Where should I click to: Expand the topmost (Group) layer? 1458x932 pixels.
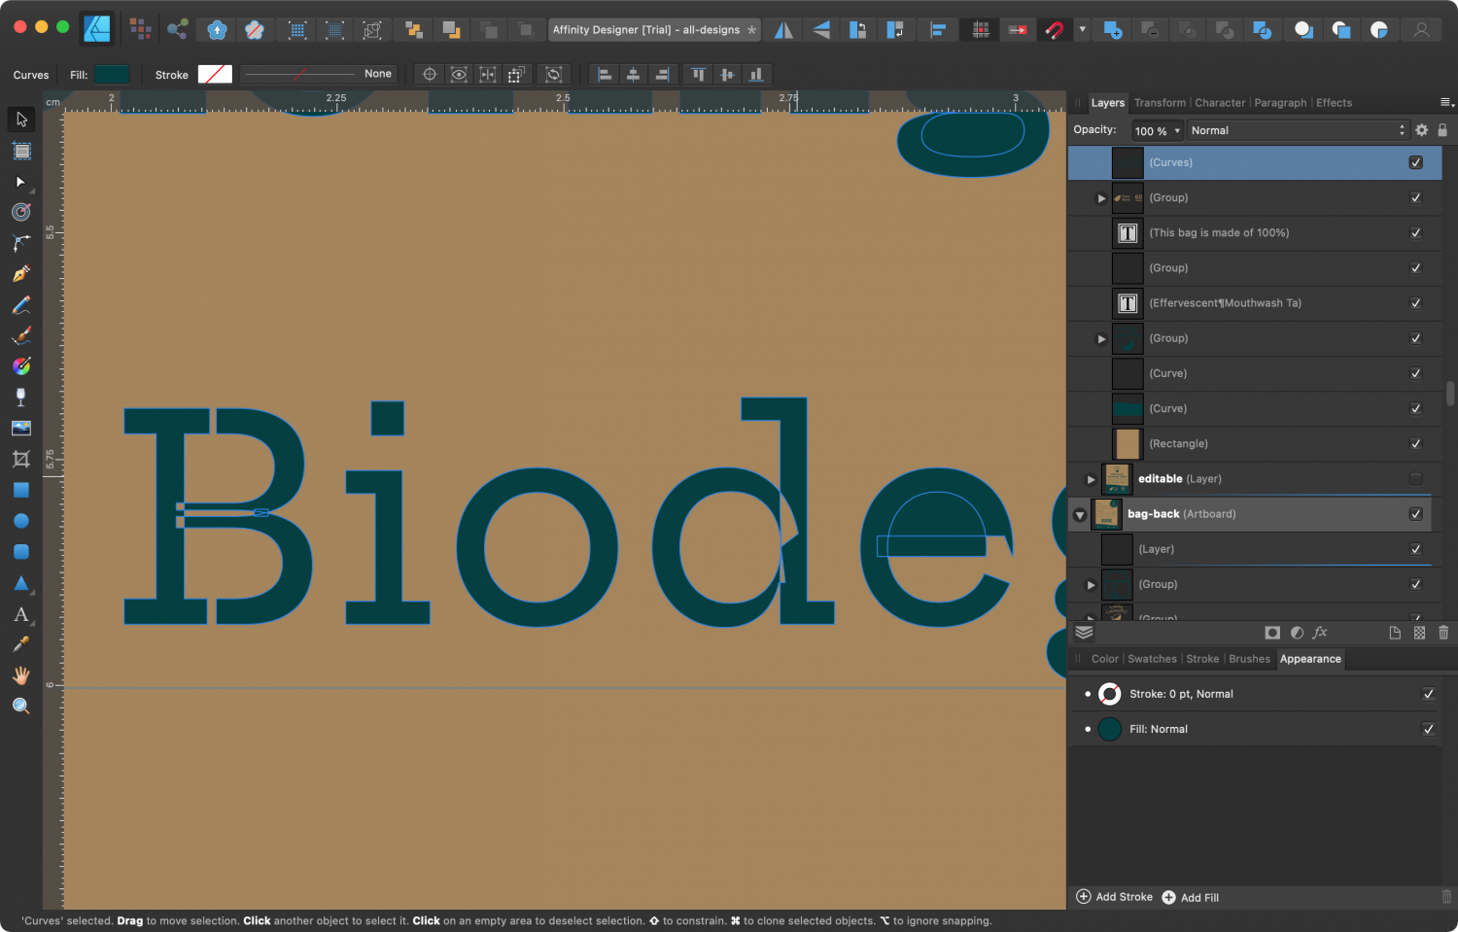tap(1101, 197)
